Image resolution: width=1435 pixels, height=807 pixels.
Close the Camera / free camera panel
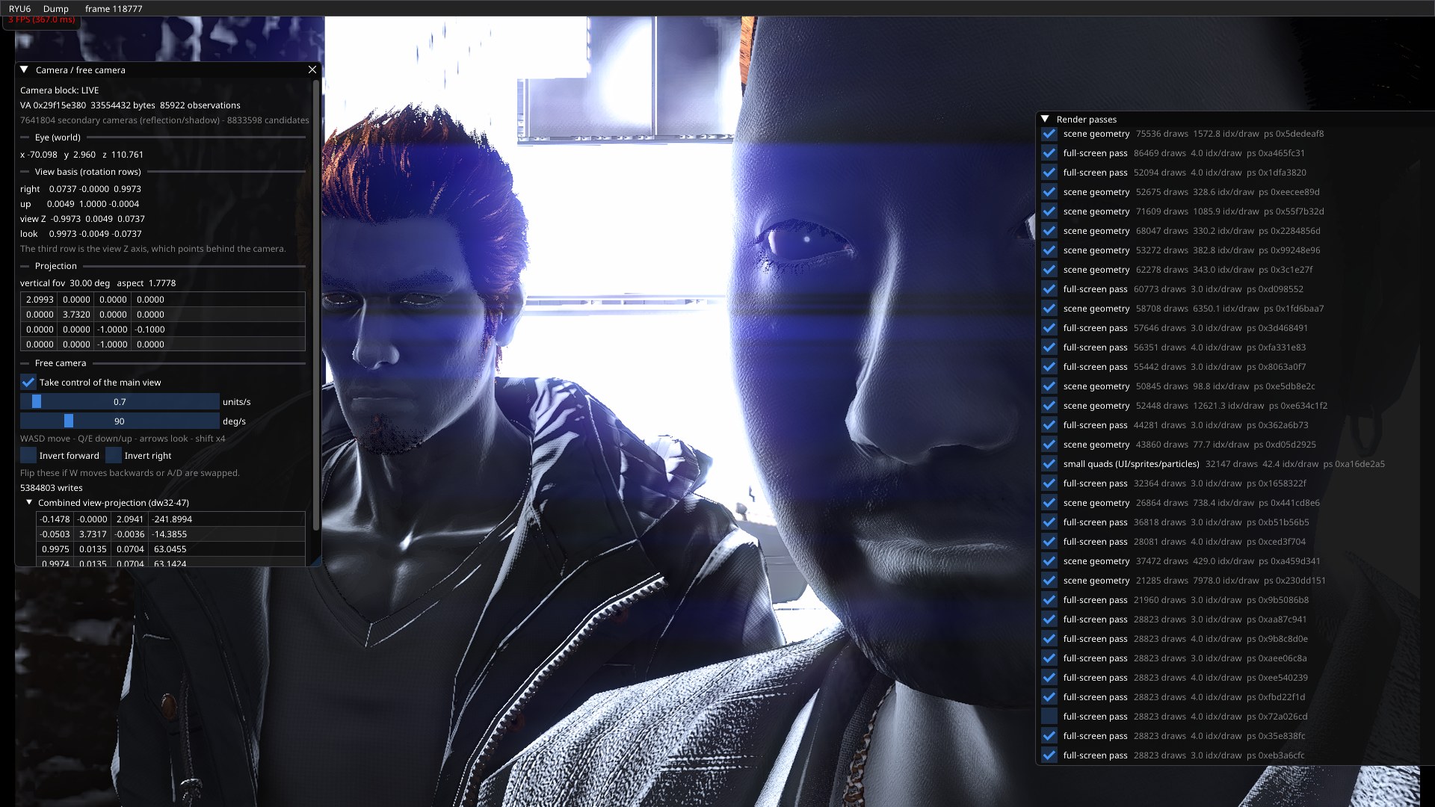point(312,69)
